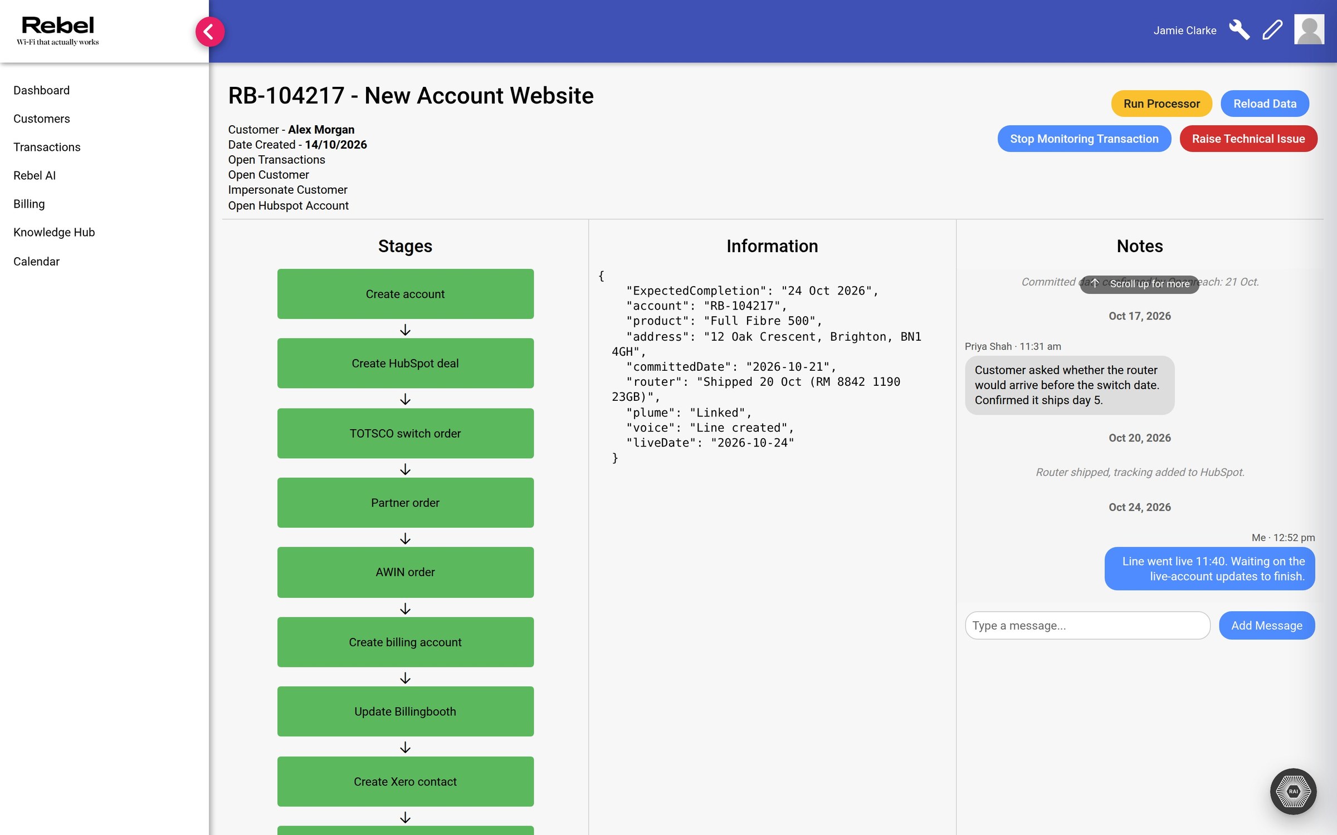The image size is (1337, 835).
Task: Open Hubspot Account link
Action: pyautogui.click(x=288, y=205)
